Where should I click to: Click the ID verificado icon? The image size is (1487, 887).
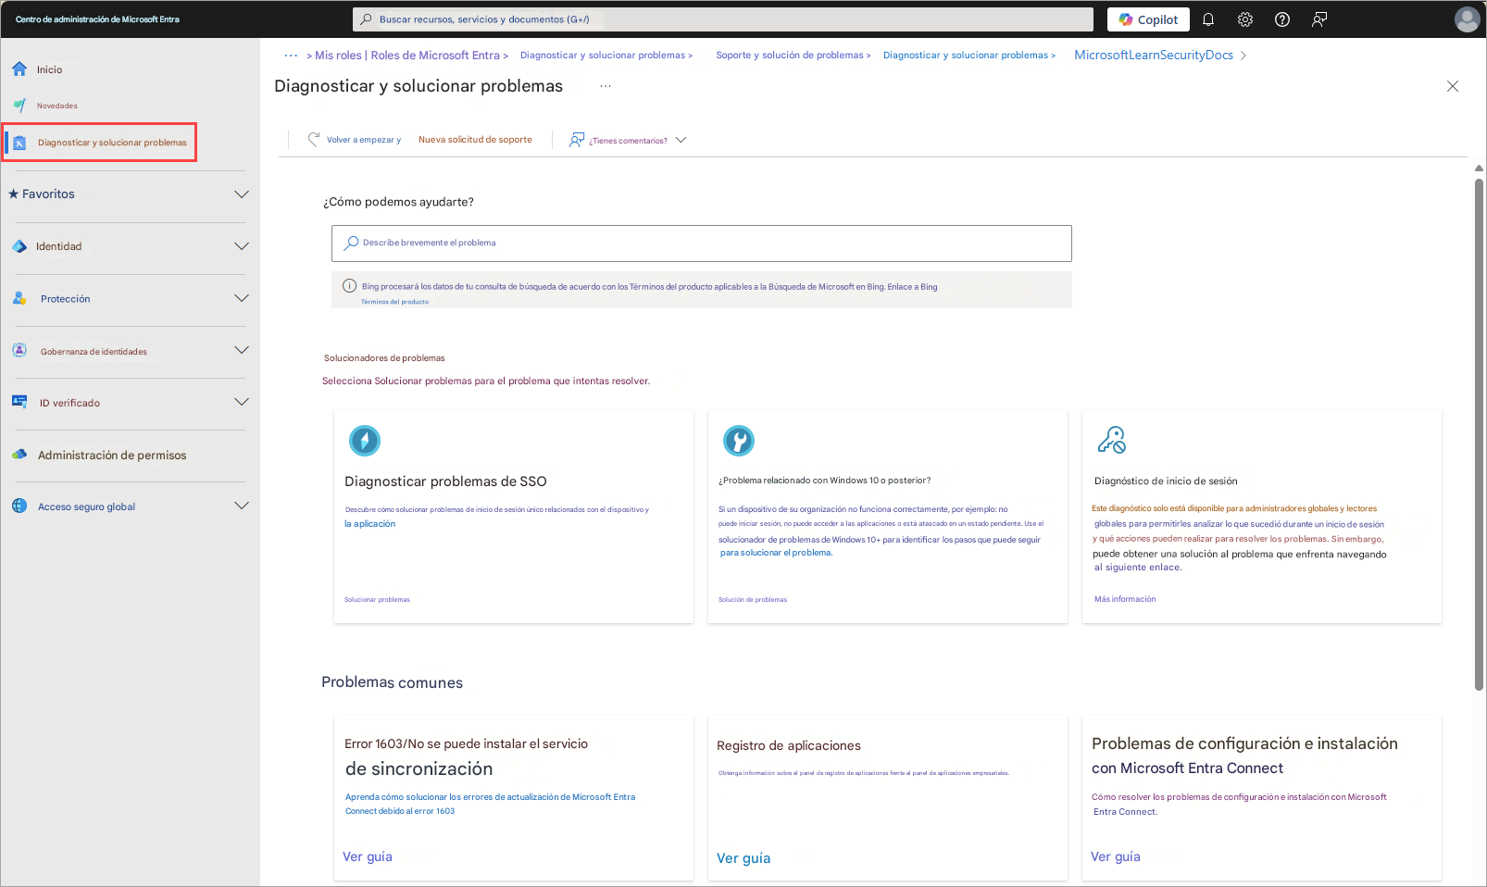[x=19, y=402]
